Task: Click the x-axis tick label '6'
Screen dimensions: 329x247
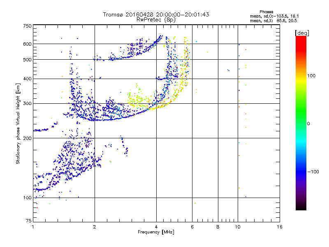Action: pos(192,227)
